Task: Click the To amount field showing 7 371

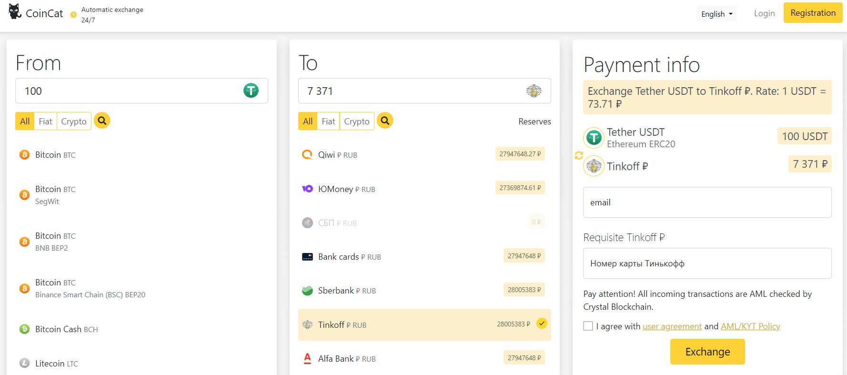Action: [x=424, y=91]
